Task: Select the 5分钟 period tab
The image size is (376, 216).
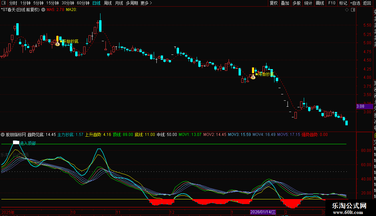Action: tap(38, 3)
